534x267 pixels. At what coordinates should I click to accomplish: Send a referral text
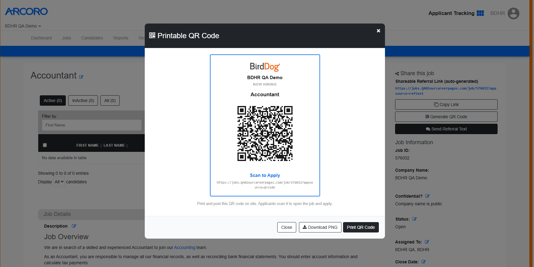point(446,129)
